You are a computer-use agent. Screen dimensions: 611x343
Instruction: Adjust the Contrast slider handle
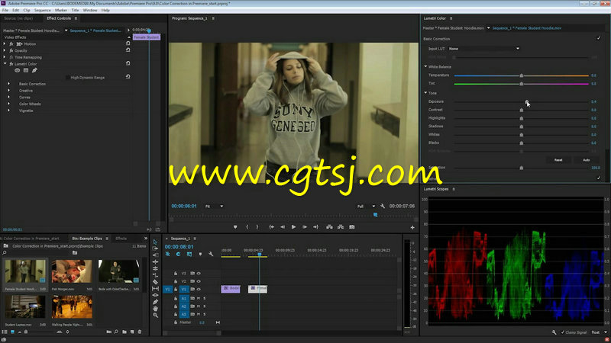tap(522, 110)
